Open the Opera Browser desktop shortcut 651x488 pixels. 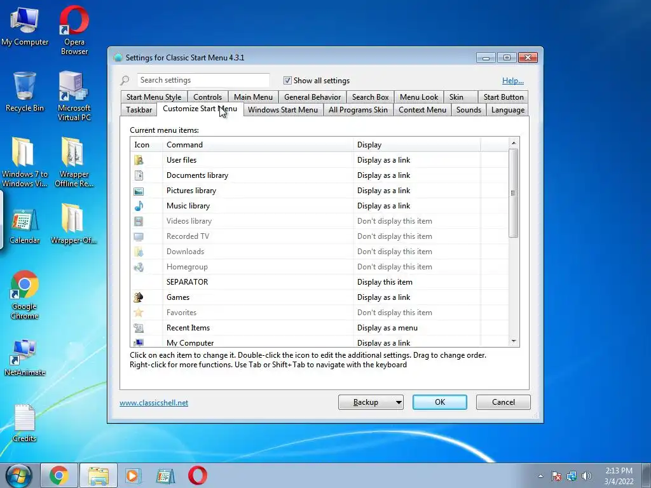(74, 30)
